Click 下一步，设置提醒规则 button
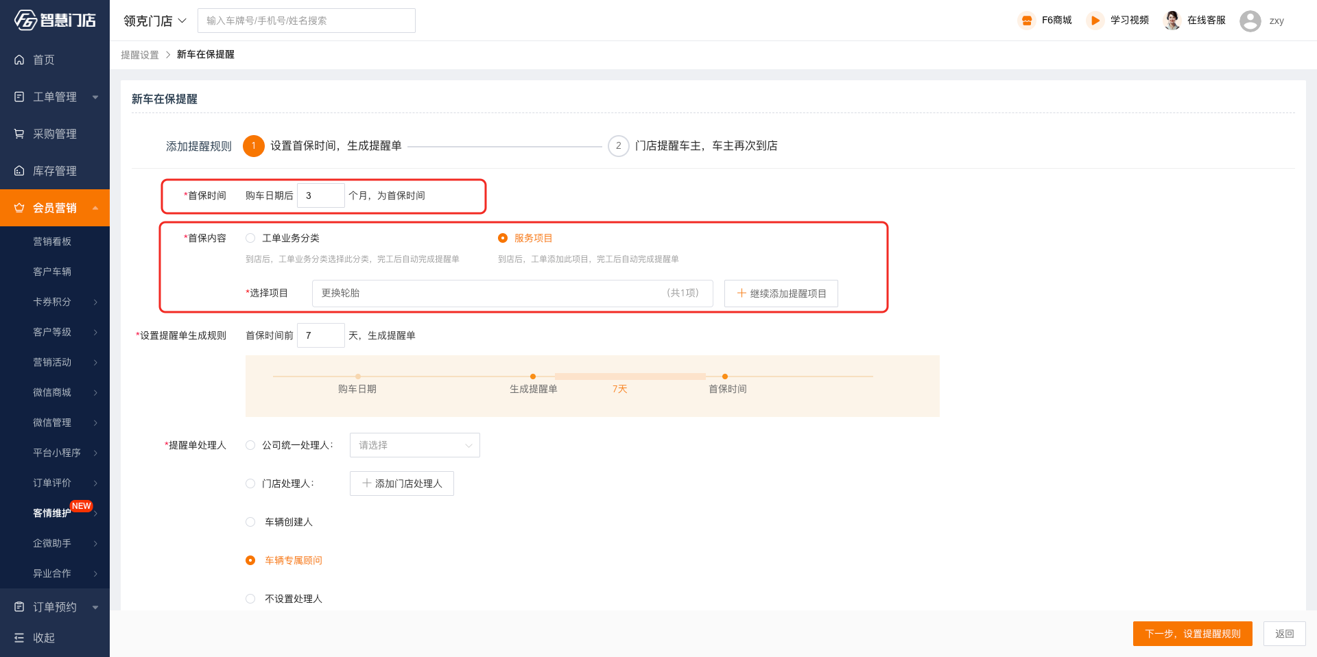The height and width of the screenshot is (657, 1317). 1193,634
